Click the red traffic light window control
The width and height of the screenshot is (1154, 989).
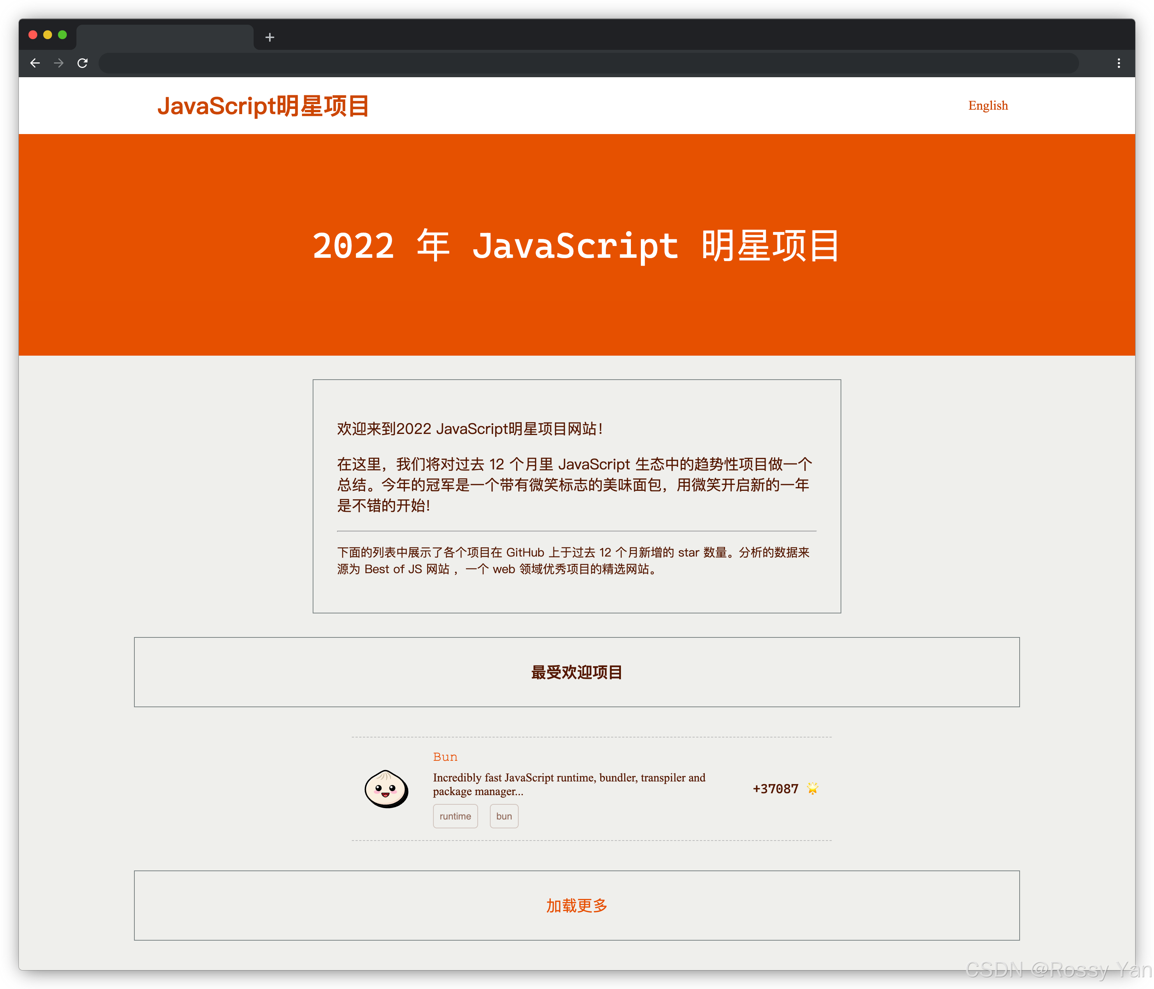34,35
